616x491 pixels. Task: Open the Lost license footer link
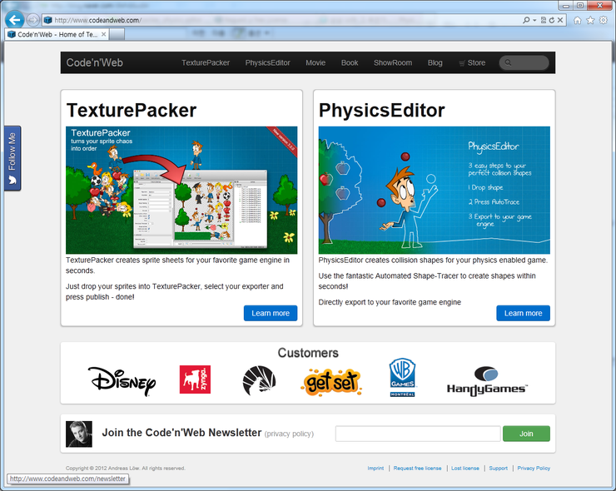point(465,469)
